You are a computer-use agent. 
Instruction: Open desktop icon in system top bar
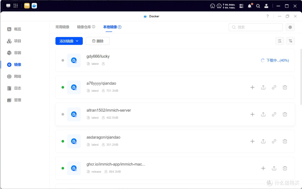(x=8, y=6)
